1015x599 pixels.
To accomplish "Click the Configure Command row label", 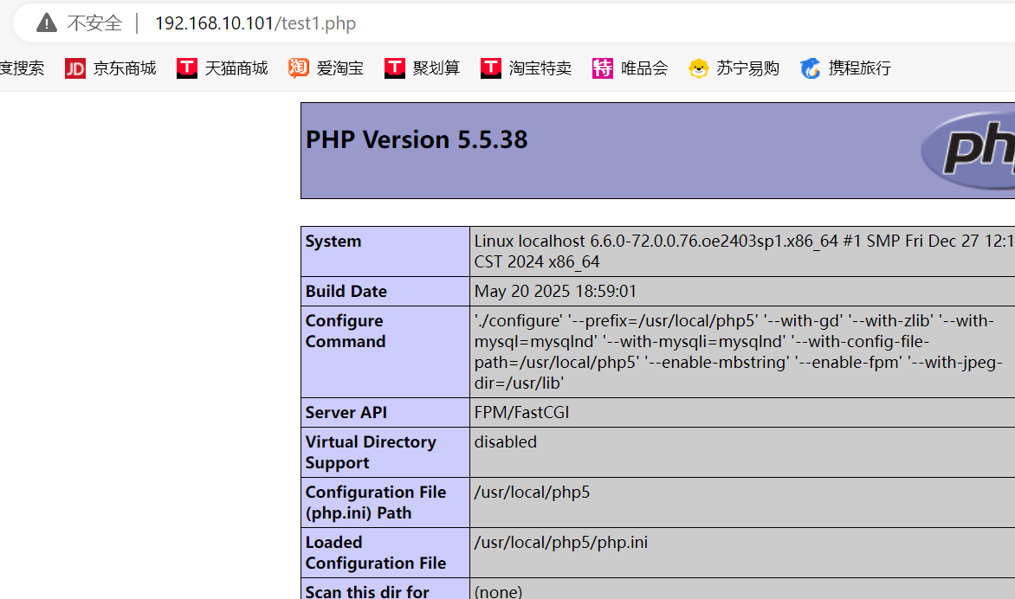I will point(346,332).
